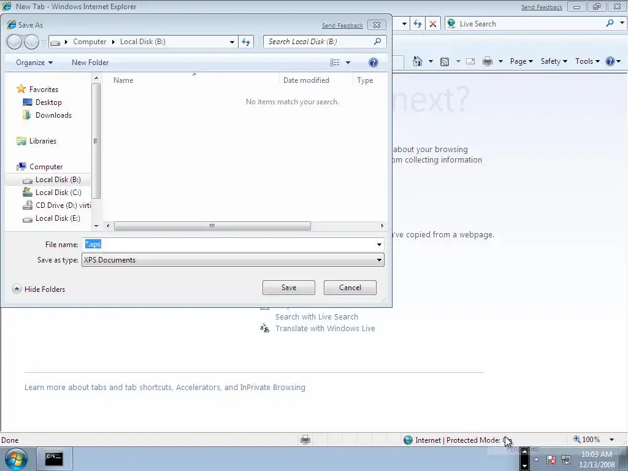
Task: Click Send Feedback link in Save As dialog
Action: tap(342, 26)
